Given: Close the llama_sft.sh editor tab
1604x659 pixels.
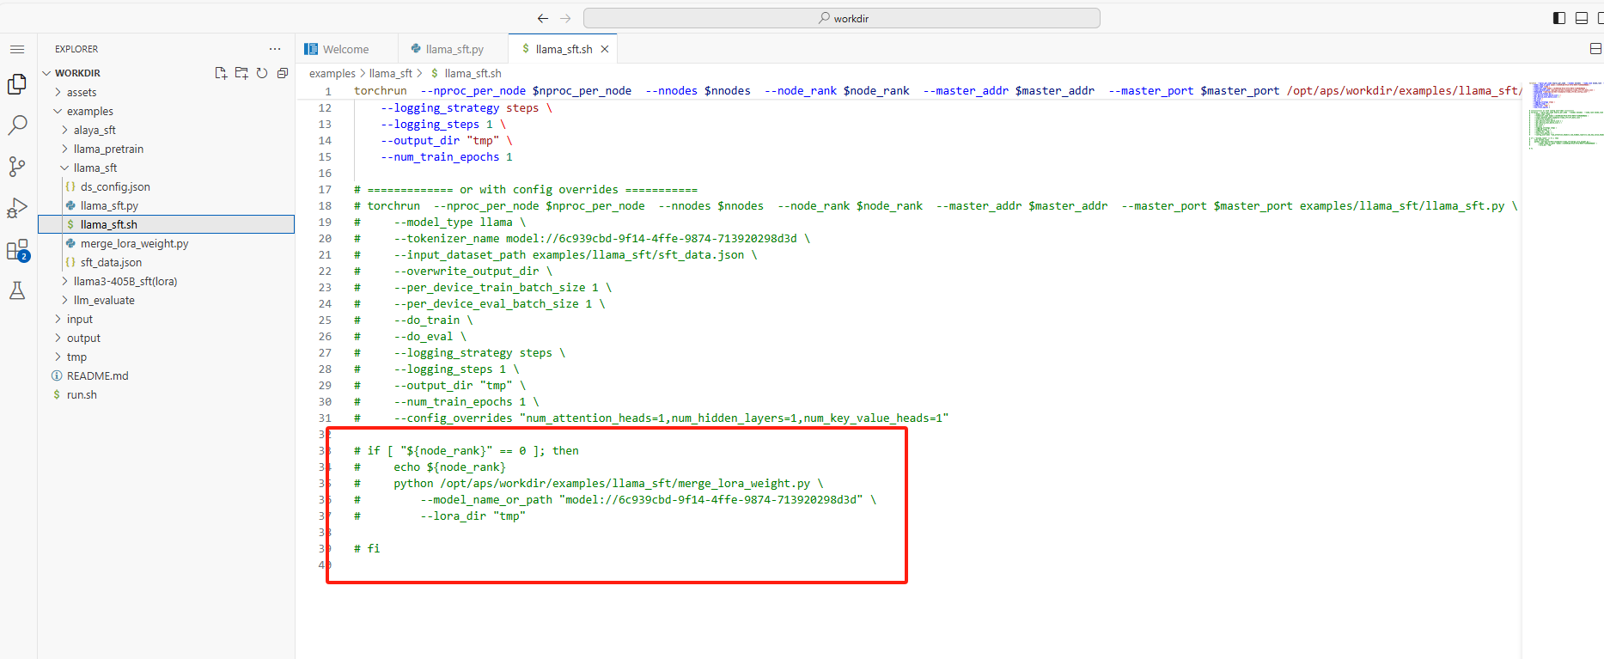Looking at the screenshot, I should pyautogui.click(x=605, y=50).
